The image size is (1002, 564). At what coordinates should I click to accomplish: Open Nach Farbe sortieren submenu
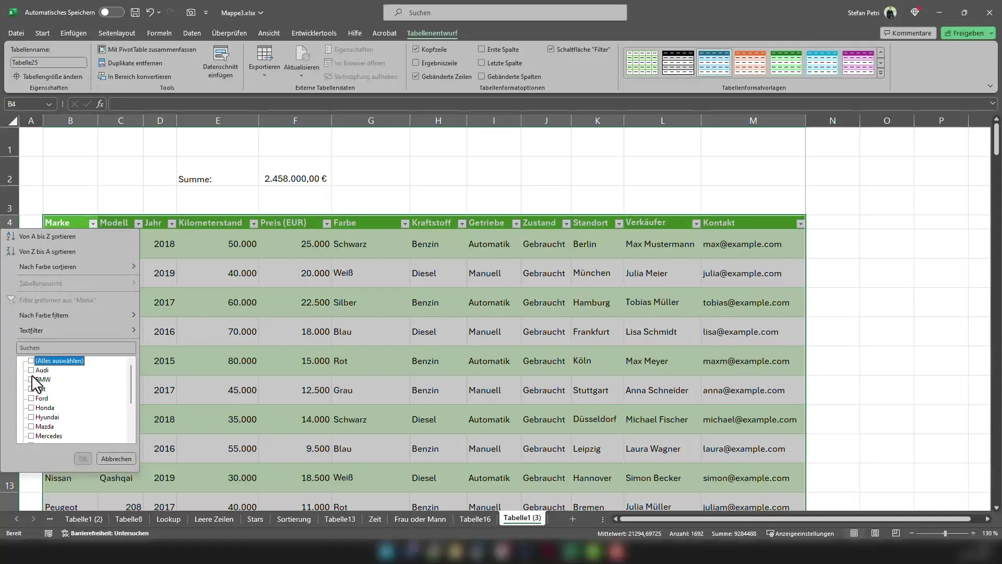click(x=70, y=266)
